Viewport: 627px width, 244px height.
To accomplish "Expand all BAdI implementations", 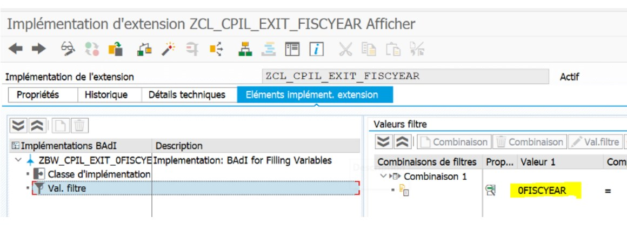I will (18, 126).
